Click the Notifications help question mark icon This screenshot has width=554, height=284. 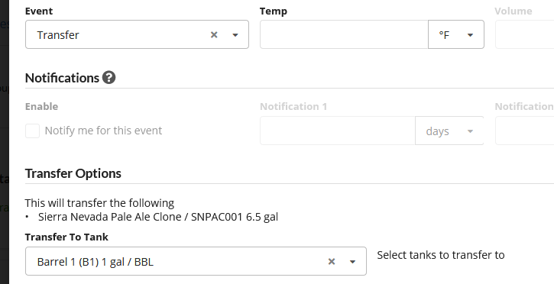tap(109, 78)
